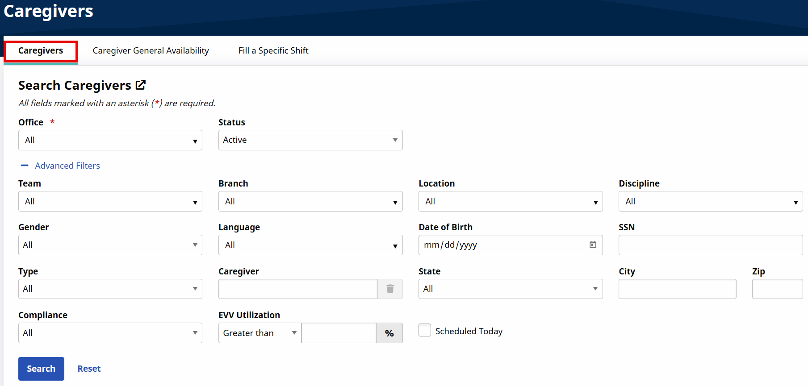
Task: Tick the Scheduled Today checkbox
Action: (x=425, y=330)
